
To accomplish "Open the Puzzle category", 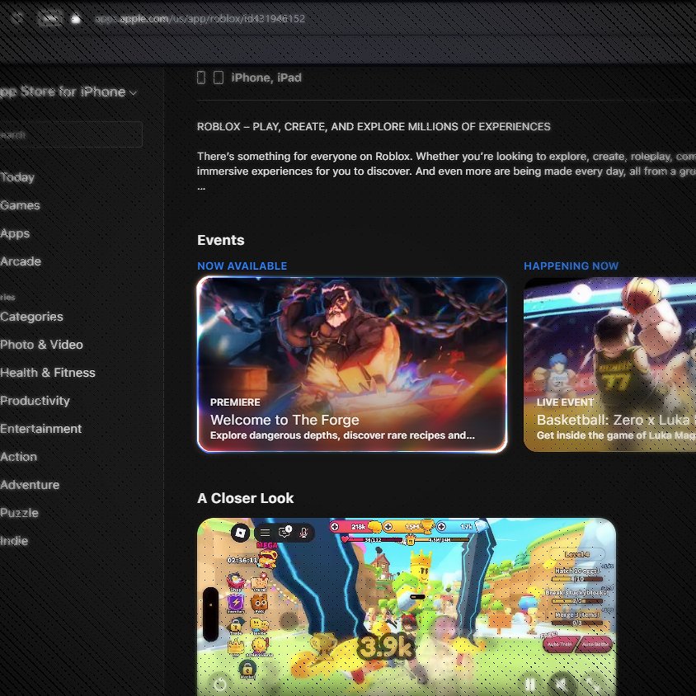I will [20, 513].
